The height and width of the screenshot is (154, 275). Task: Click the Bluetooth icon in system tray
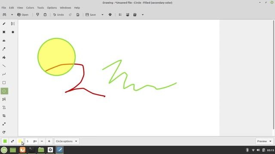click(247, 150)
